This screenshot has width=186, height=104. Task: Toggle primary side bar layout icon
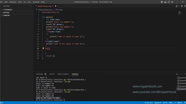pos(162,2)
